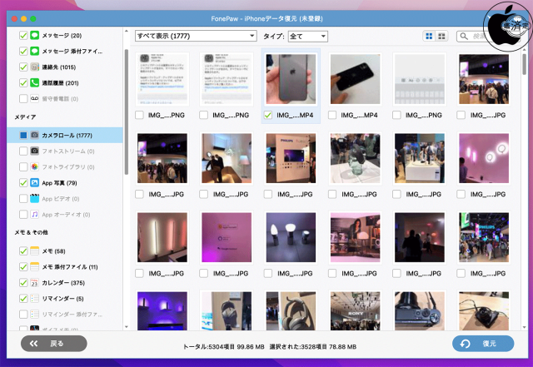Select フォトストリーム (0) category
533x367 pixels.
coord(65,151)
